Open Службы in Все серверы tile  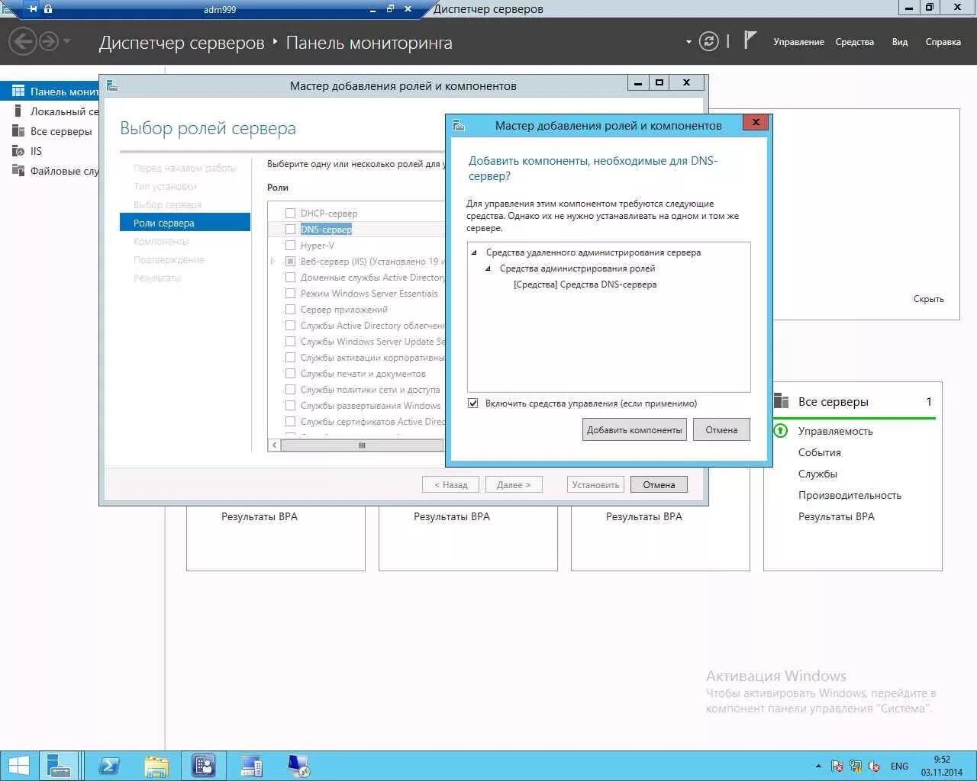[x=817, y=474]
